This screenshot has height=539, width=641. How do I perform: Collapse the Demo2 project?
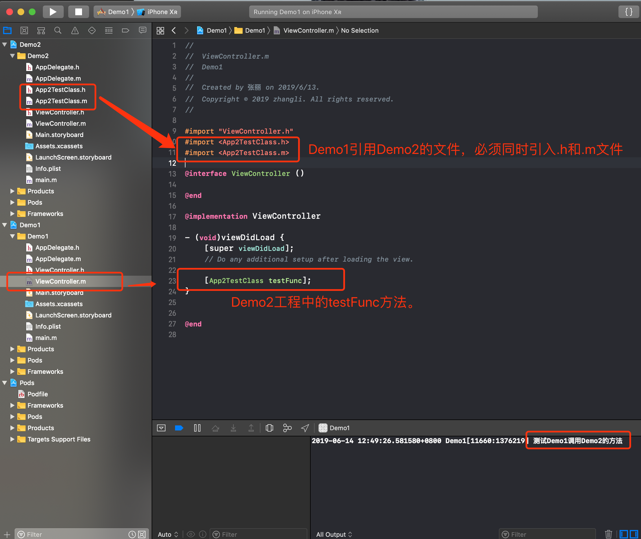click(5, 45)
